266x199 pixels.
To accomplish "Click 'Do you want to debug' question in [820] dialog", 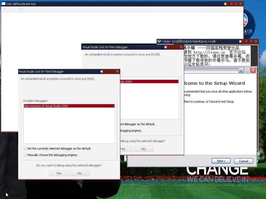I will click(69, 165).
